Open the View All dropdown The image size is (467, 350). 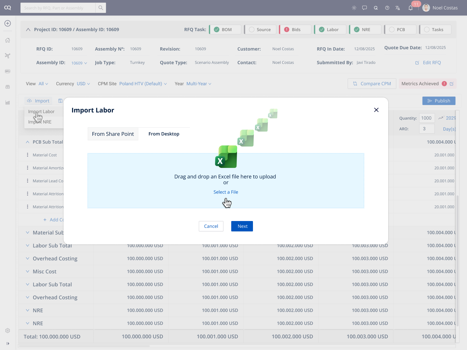43,84
